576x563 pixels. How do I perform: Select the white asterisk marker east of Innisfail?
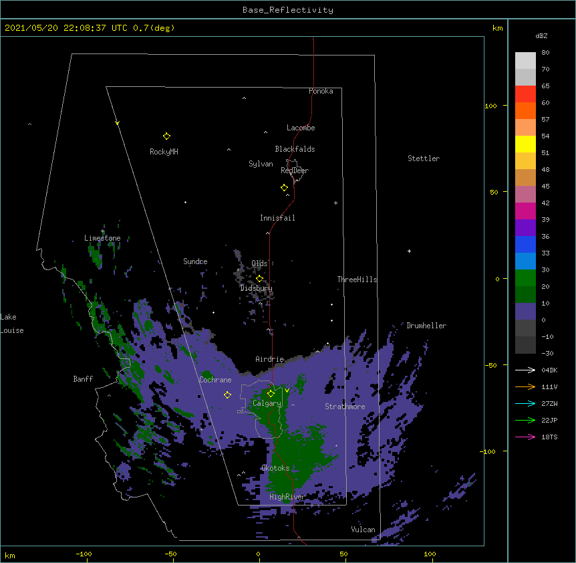[x=335, y=203]
